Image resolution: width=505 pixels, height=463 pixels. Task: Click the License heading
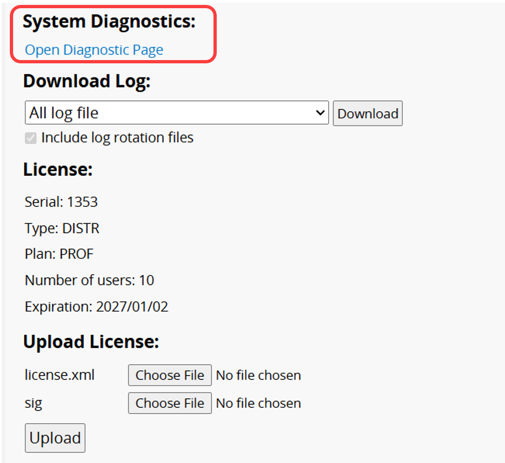[58, 170]
